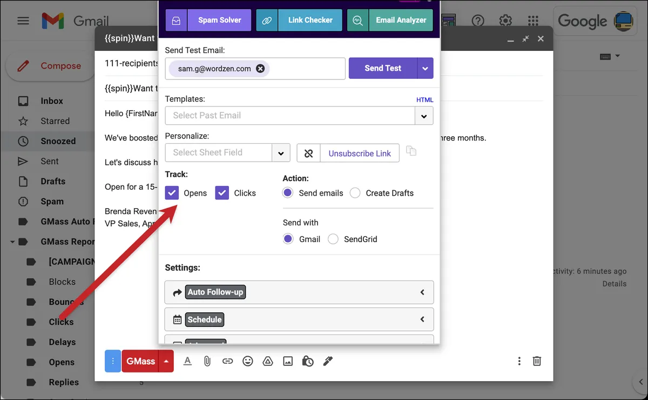Click the Link Checker button
648x400 pixels.
(310, 20)
